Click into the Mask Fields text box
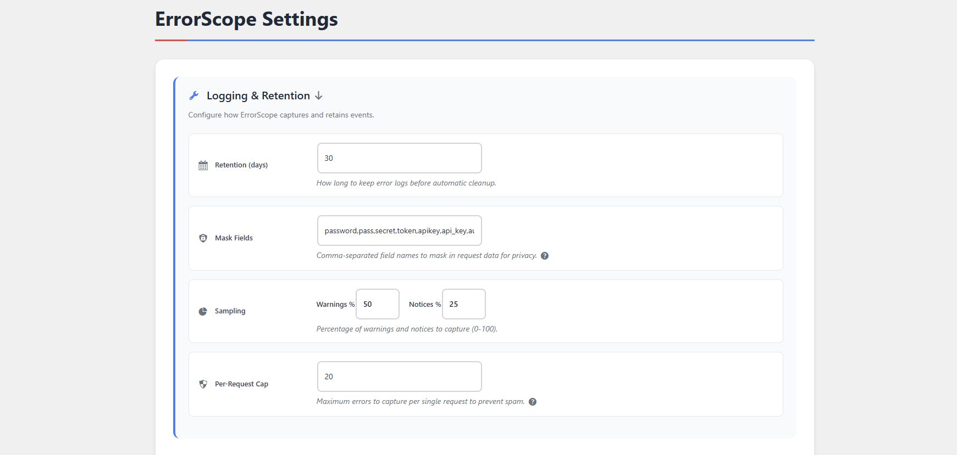Viewport: 957px width, 455px height. (399, 231)
